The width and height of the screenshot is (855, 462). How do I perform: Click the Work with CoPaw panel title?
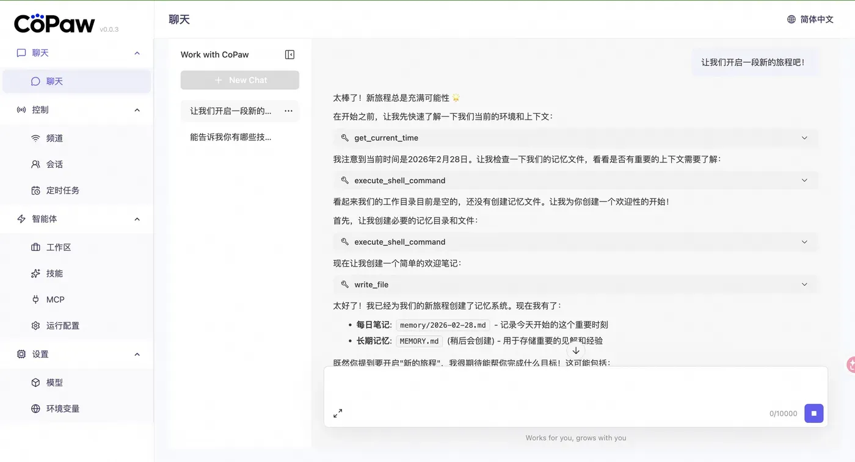(x=214, y=54)
